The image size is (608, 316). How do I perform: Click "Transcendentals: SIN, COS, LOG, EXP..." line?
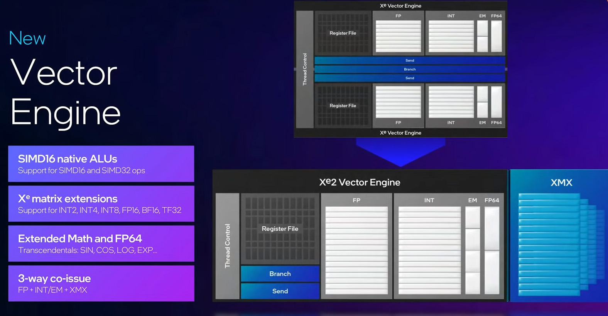88,250
